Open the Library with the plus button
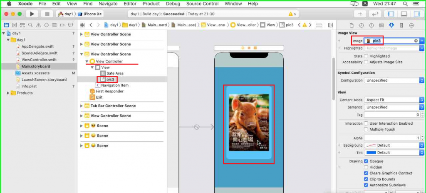This screenshot has height=193, width=426. [x=360, y=14]
